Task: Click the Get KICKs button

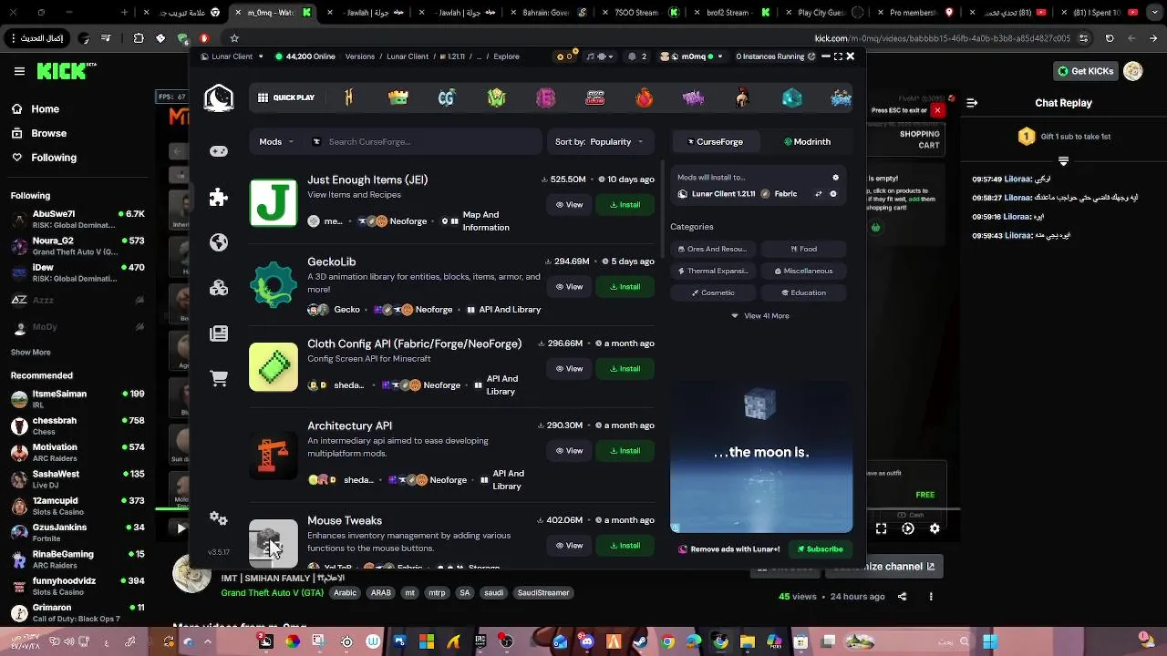Action: tap(1085, 71)
